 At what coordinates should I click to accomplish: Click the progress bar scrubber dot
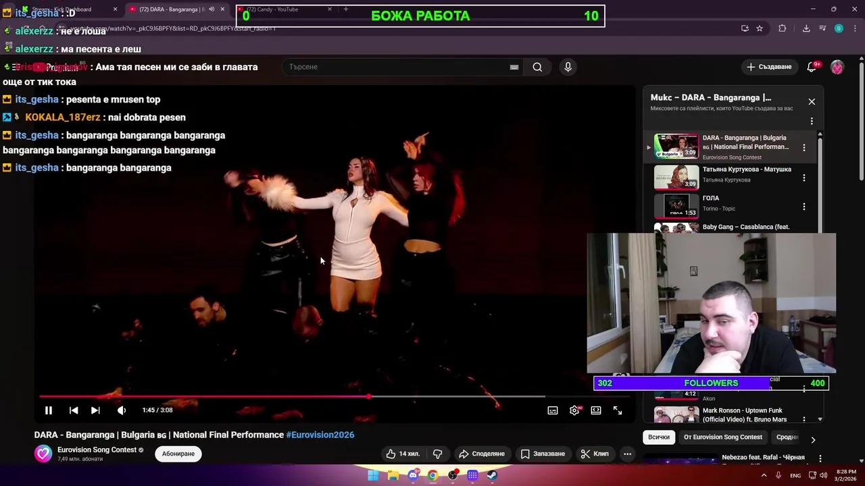click(x=369, y=396)
